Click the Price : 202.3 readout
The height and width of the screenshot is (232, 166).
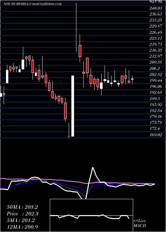coord(23,214)
